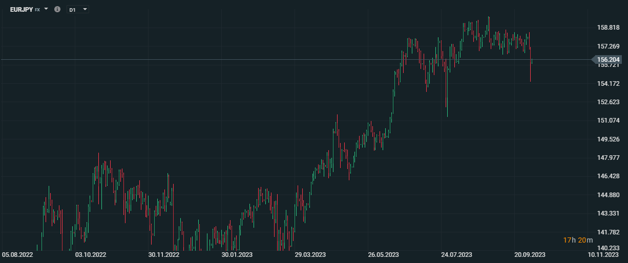Click the current price tag 156.204

[x=608, y=60]
